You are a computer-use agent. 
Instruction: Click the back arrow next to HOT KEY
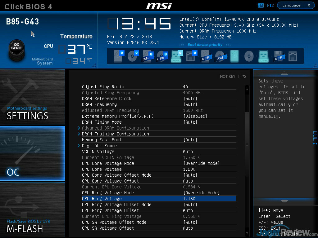(244, 76)
